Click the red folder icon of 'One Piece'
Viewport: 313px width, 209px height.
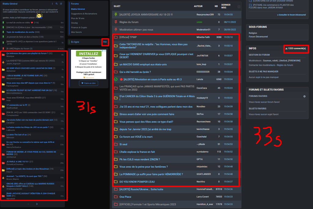[x=116, y=197]
